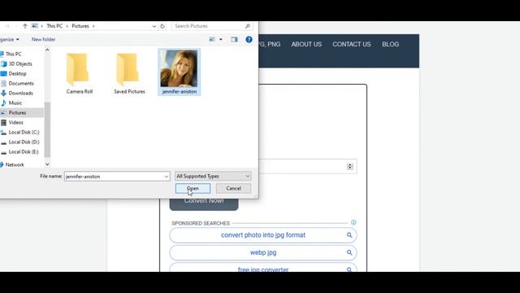The image size is (520, 293).
Task: Refresh the Pictures folder view
Action: (x=162, y=26)
